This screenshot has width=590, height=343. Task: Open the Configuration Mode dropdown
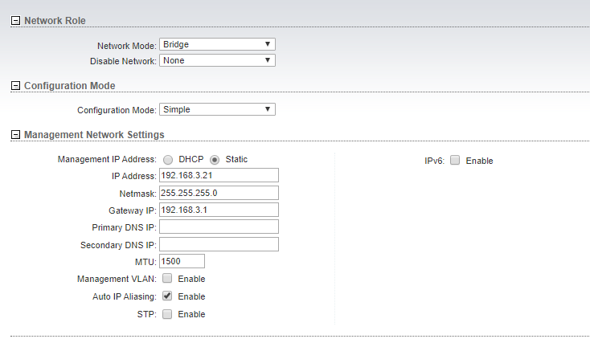[x=217, y=109]
